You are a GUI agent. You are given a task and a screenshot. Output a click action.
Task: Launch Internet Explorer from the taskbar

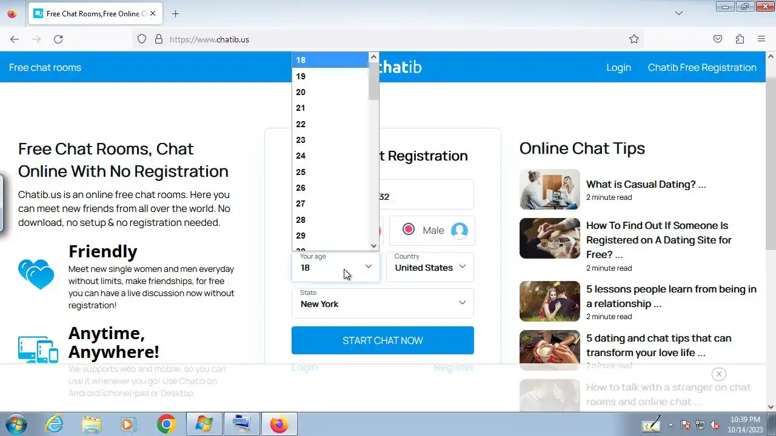[55, 424]
